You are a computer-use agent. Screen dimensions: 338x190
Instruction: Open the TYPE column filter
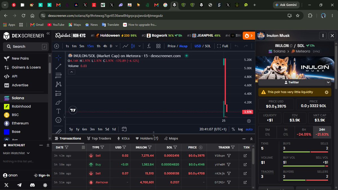coord(102,147)
